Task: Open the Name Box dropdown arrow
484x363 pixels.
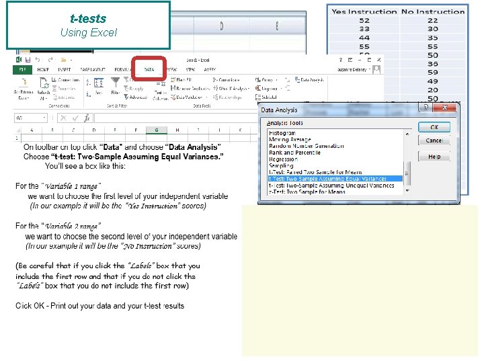Action: (44, 118)
